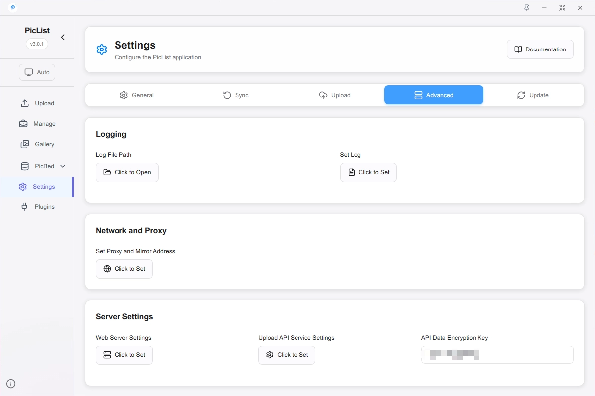
Task: Switch theme using the Auto button
Action: point(37,72)
